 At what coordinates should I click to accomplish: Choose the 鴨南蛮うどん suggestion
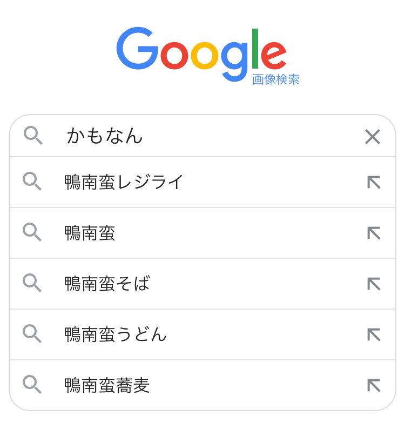tap(116, 334)
